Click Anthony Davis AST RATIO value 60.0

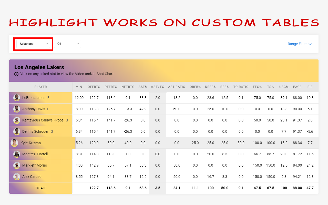tap(177, 109)
